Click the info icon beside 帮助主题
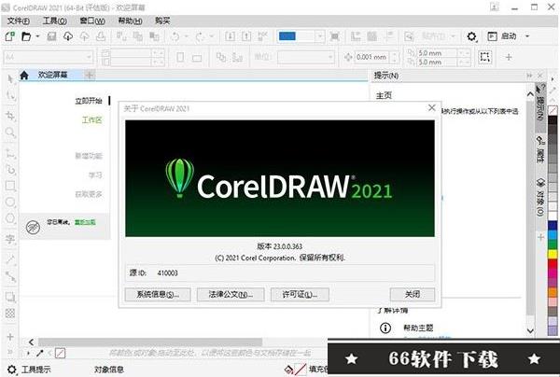 (x=385, y=328)
